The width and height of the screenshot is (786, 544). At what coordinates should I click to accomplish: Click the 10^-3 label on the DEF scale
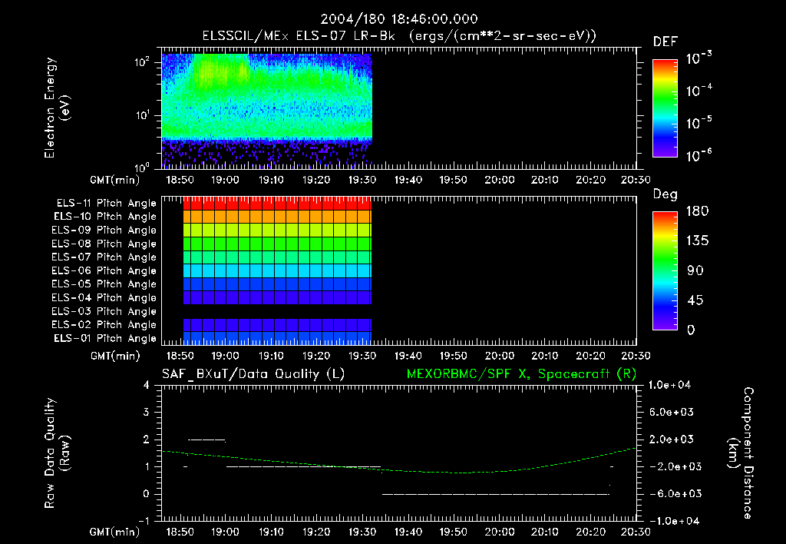698,58
